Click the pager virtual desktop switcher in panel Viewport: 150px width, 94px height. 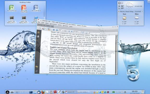(x=21, y=92)
